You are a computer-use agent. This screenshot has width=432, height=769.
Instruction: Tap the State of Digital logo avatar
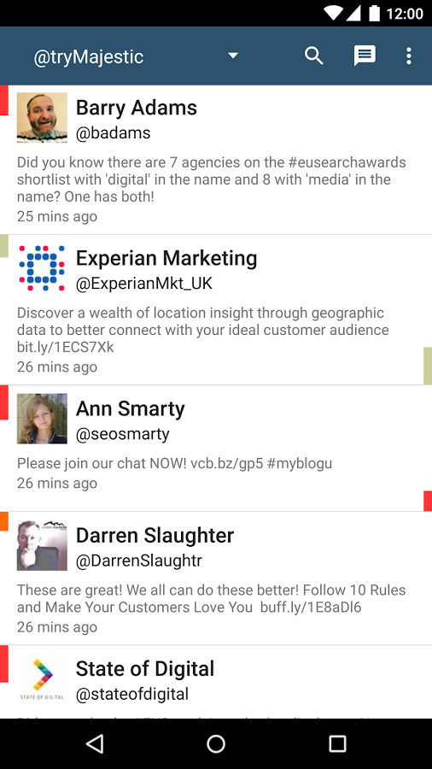pos(42,678)
